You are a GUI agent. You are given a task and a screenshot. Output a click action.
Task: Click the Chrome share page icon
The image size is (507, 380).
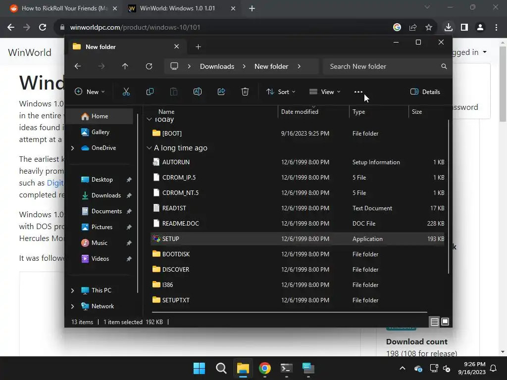tap(413, 28)
